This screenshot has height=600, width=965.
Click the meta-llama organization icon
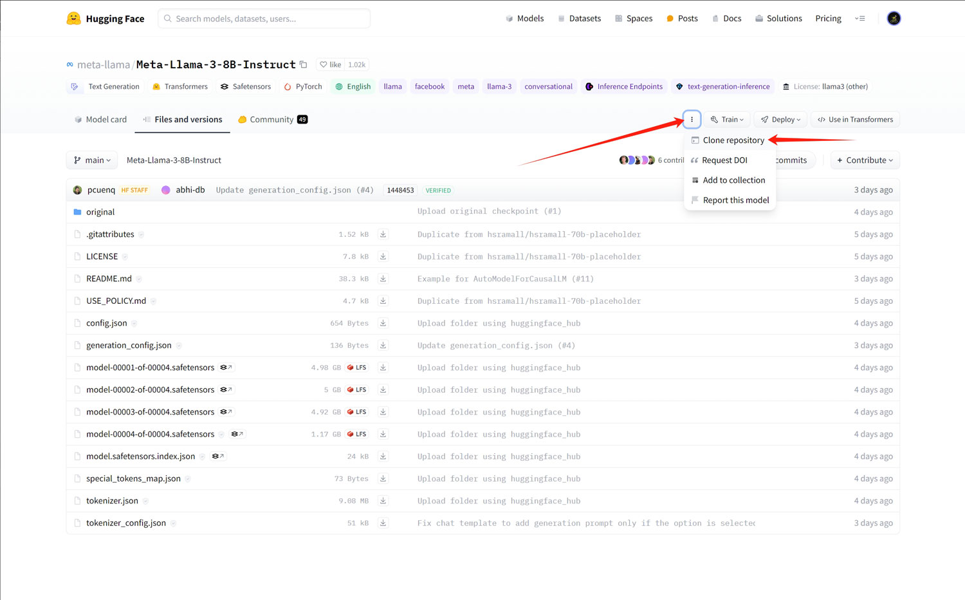click(x=70, y=64)
